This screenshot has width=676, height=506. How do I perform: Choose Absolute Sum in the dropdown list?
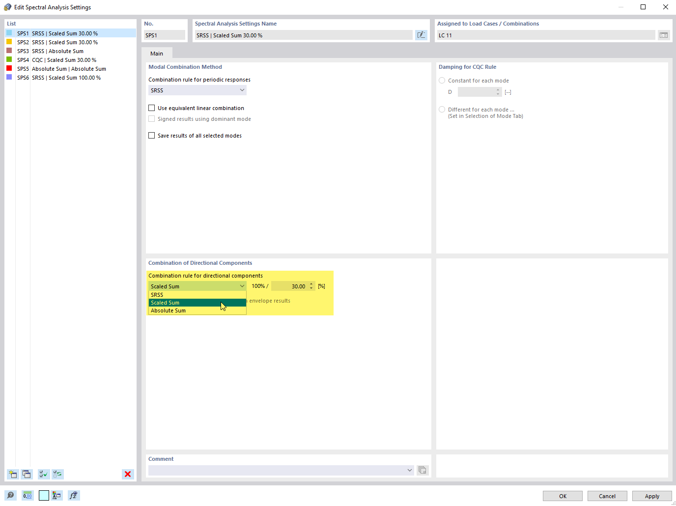(x=197, y=310)
